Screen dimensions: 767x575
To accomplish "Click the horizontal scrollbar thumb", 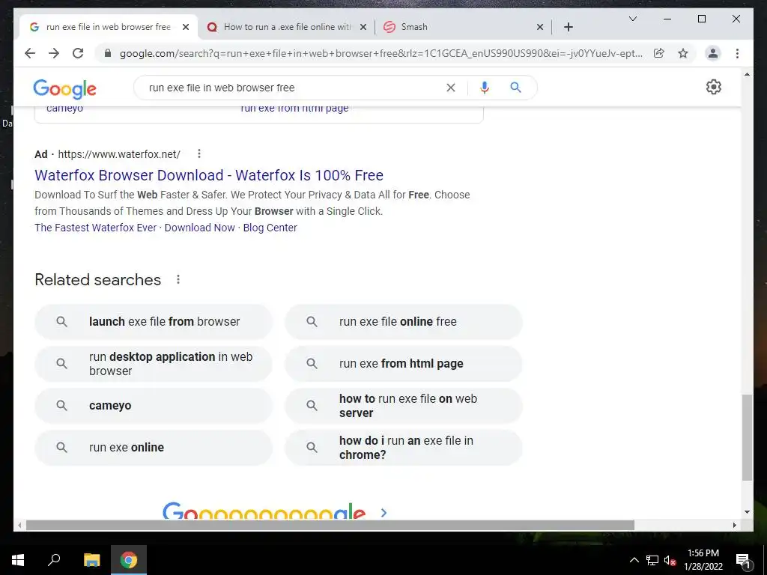I will pyautogui.click(x=330, y=525).
